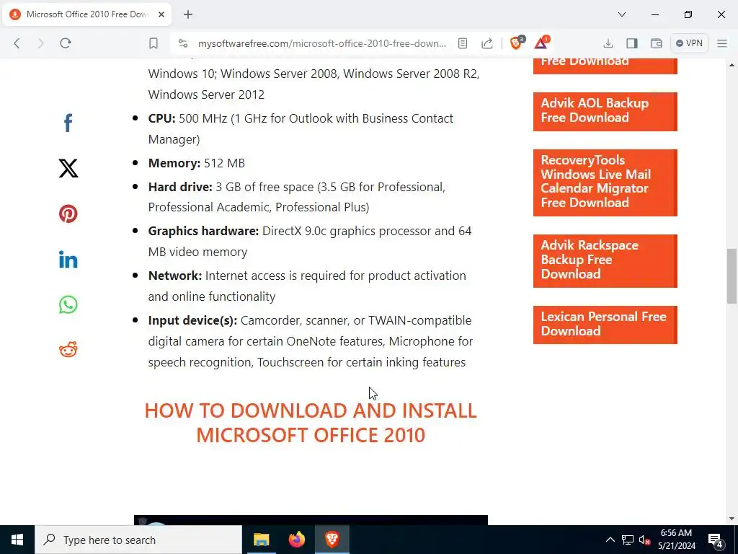Share page on Facebook icon
This screenshot has width=738, height=554.
pyautogui.click(x=68, y=123)
